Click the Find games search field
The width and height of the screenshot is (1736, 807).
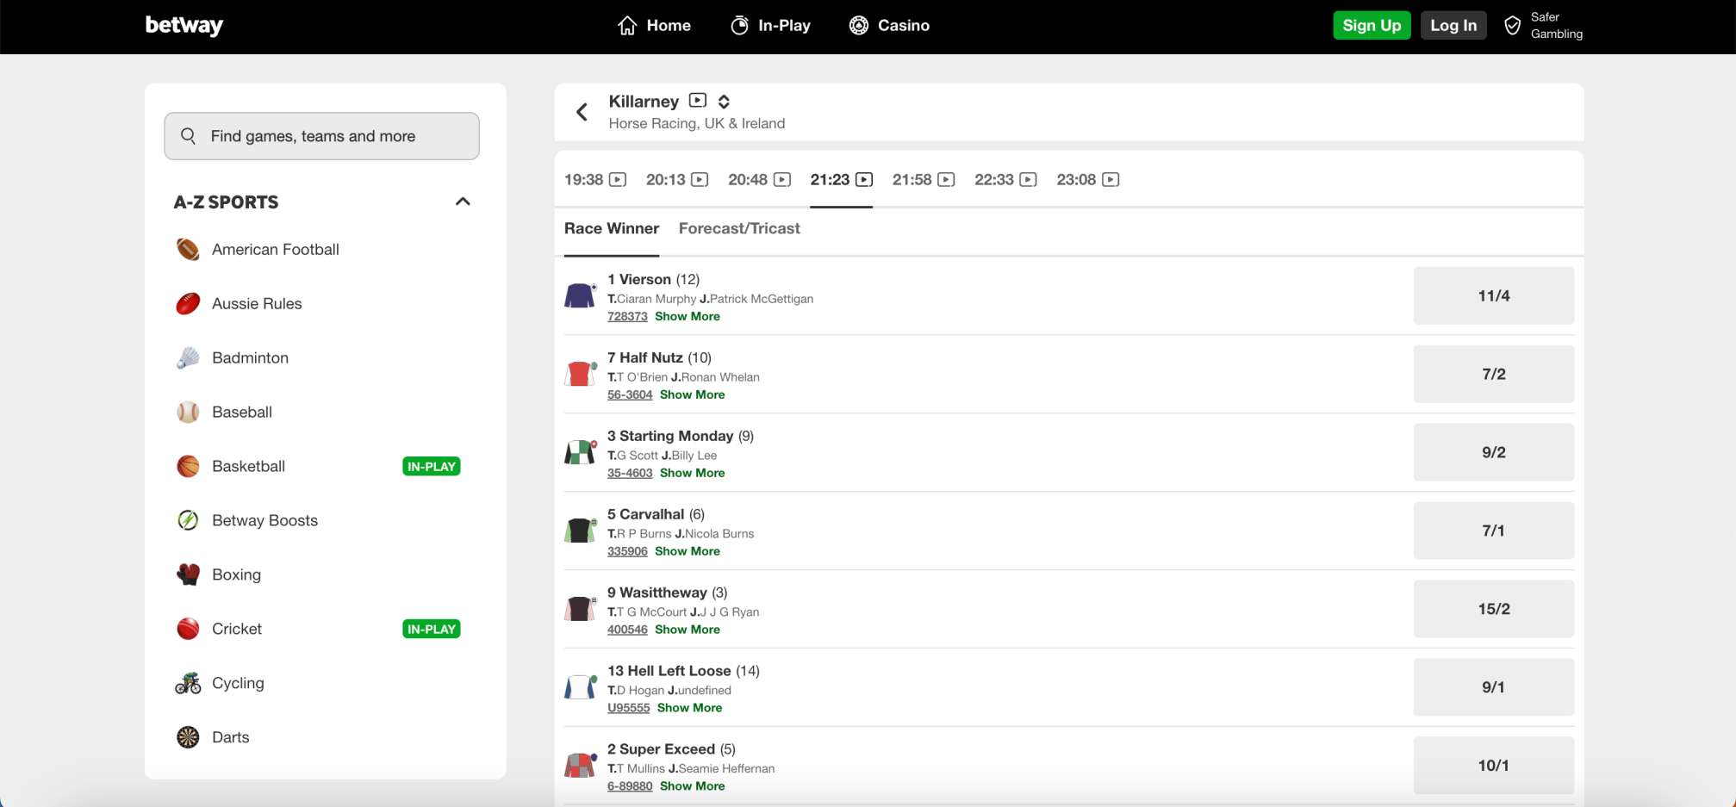click(x=321, y=136)
